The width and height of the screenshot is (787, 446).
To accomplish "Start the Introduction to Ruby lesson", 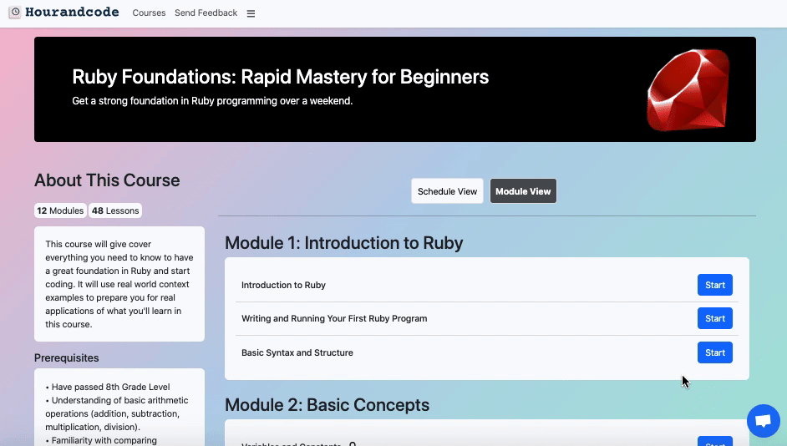I will [x=714, y=285].
